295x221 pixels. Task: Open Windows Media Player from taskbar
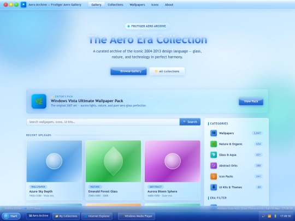[137, 216]
